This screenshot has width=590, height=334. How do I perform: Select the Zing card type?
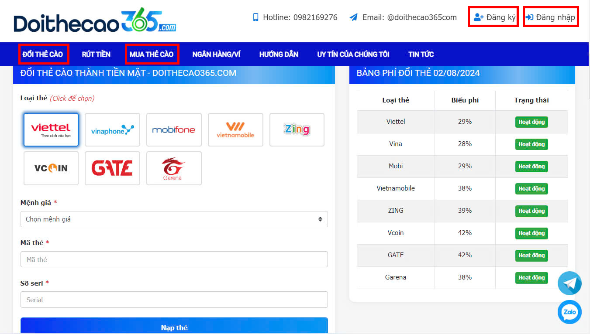coord(297,130)
